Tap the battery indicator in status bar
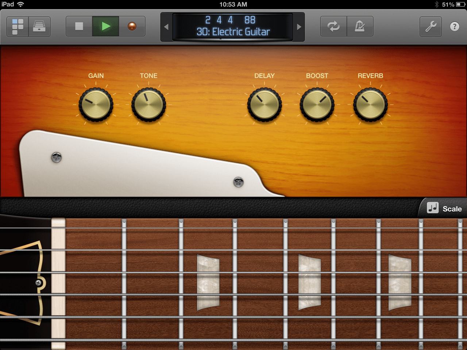This screenshot has height=350, width=467. click(x=460, y=4)
